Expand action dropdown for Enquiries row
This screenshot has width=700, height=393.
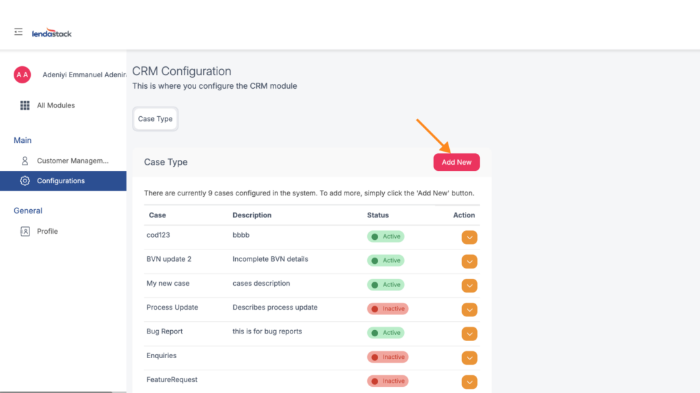[469, 357]
